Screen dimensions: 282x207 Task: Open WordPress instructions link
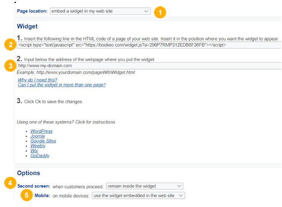[x=42, y=131]
